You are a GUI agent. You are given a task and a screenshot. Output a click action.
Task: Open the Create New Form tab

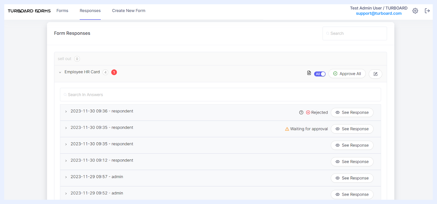point(129,11)
